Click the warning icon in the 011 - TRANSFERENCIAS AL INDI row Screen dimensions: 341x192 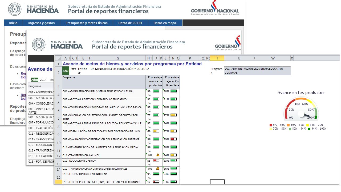(x=157, y=155)
